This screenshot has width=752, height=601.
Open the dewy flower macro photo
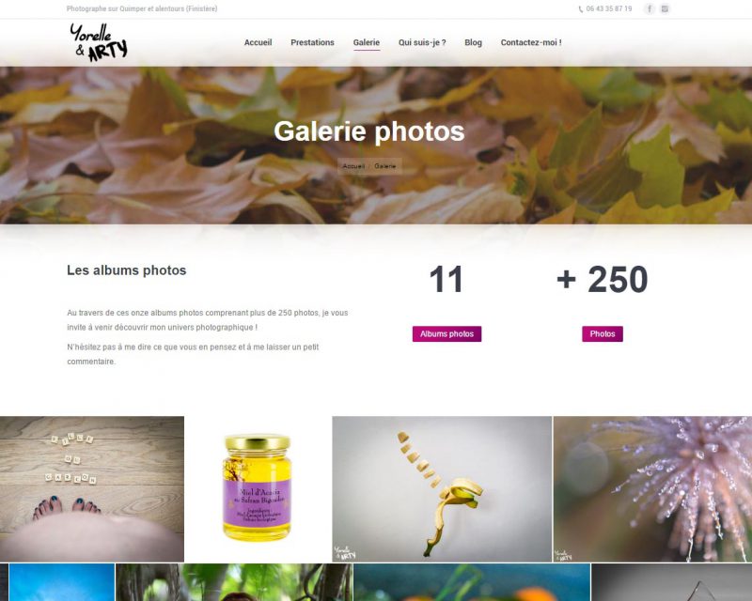click(x=652, y=489)
